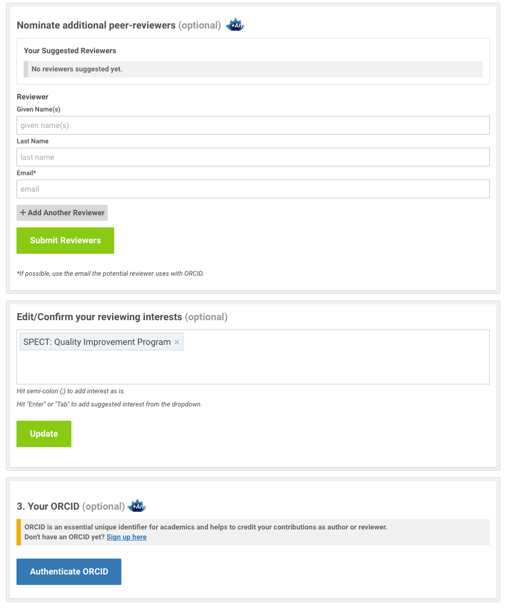520x608 pixels.
Task: Select the reviewer email input box
Action: click(x=253, y=189)
